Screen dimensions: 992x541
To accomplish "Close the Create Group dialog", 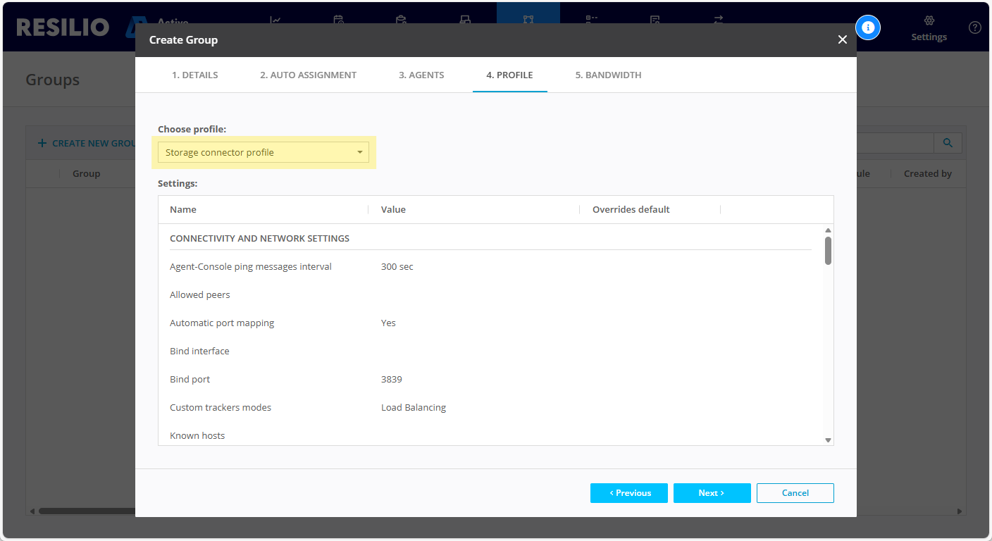I will point(842,40).
